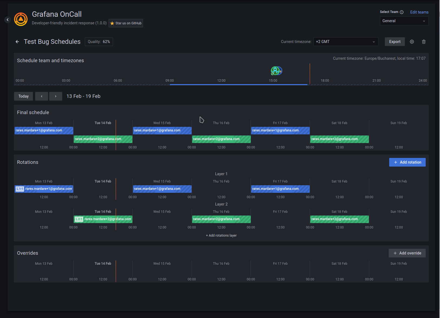Screen dimensions: 440x318
Task: Click Today to jump to current date
Action: (x=23, y=96)
